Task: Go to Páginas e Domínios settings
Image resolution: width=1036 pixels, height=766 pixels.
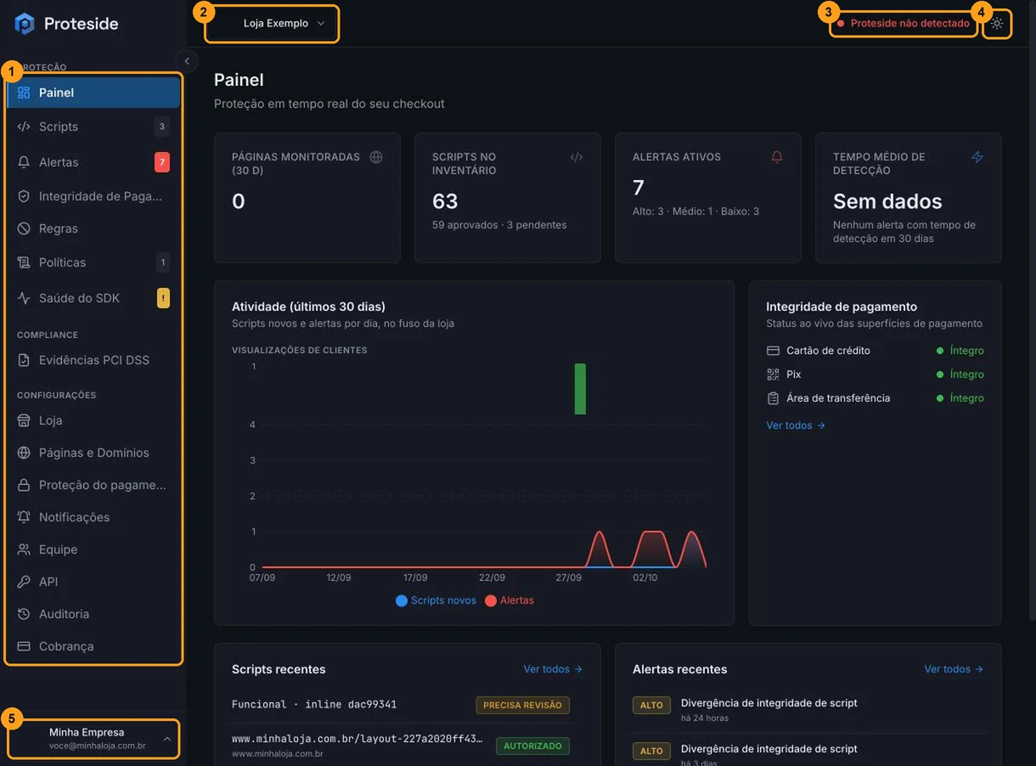Action: (x=93, y=453)
